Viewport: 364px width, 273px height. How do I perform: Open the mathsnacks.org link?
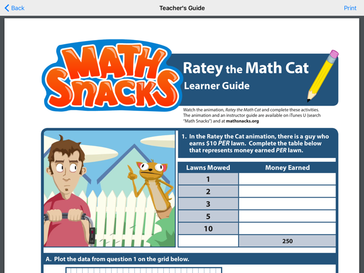[242, 121]
